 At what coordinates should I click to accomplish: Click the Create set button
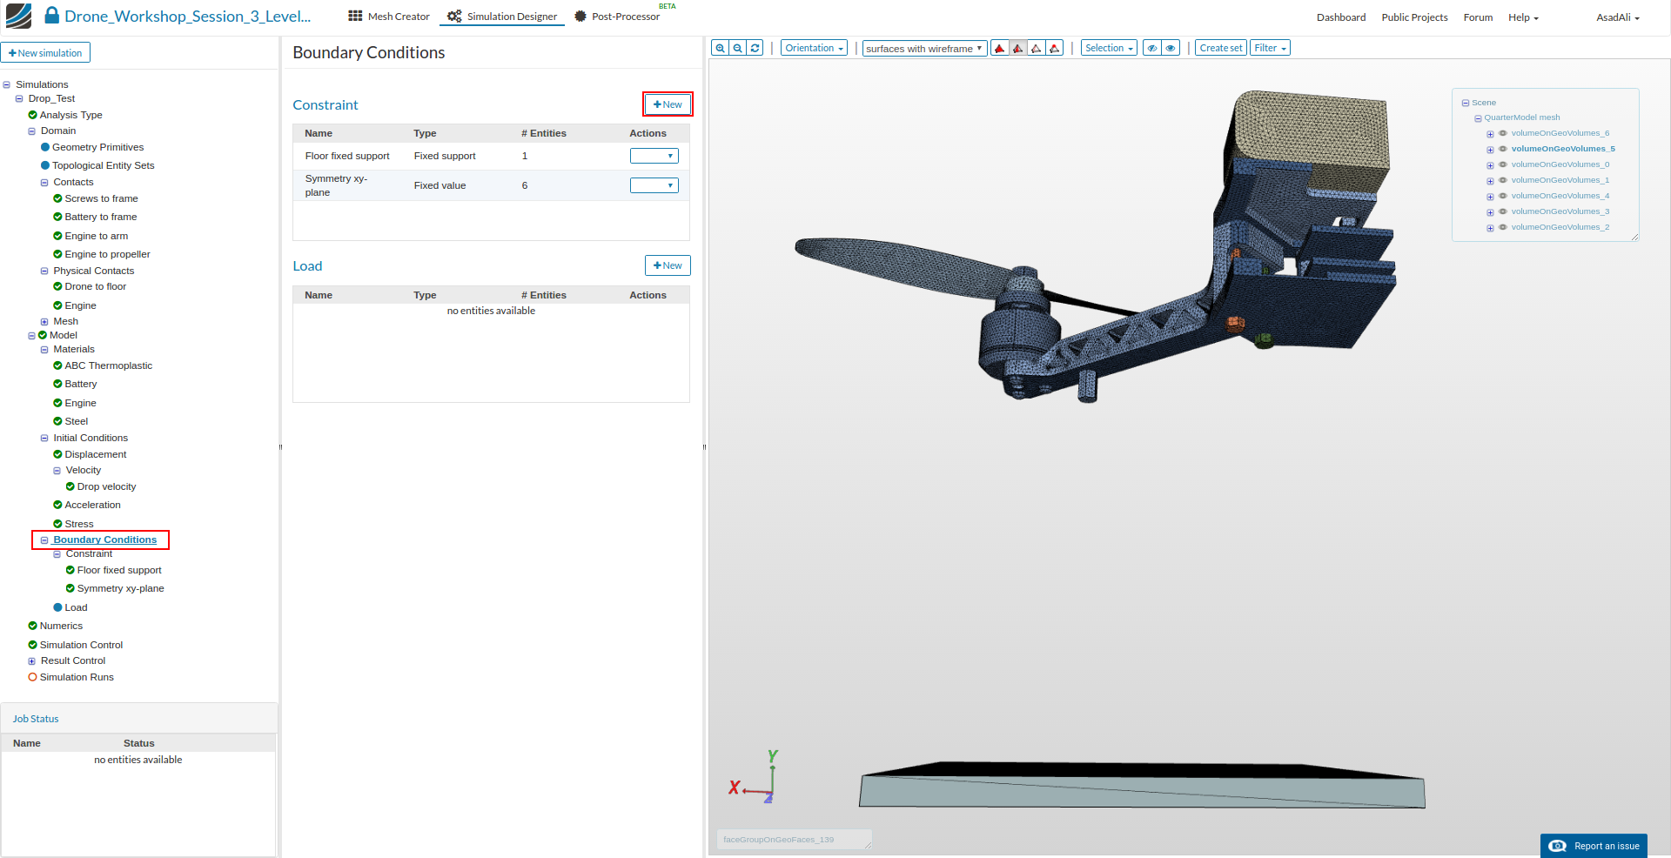pos(1221,48)
